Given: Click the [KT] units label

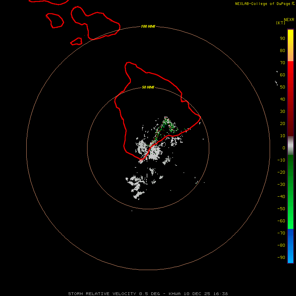Looking at the screenshot, I should [281, 23].
